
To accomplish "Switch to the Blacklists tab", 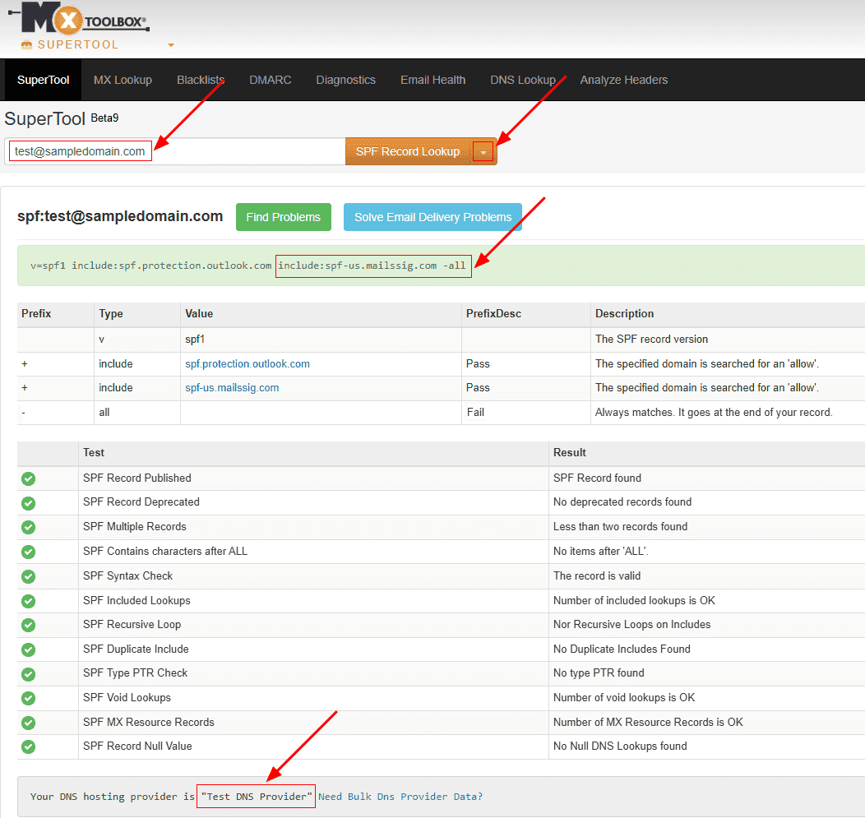I will click(201, 80).
